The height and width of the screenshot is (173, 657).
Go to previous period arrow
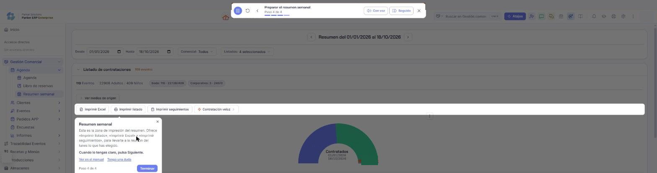pyautogui.click(x=311, y=37)
